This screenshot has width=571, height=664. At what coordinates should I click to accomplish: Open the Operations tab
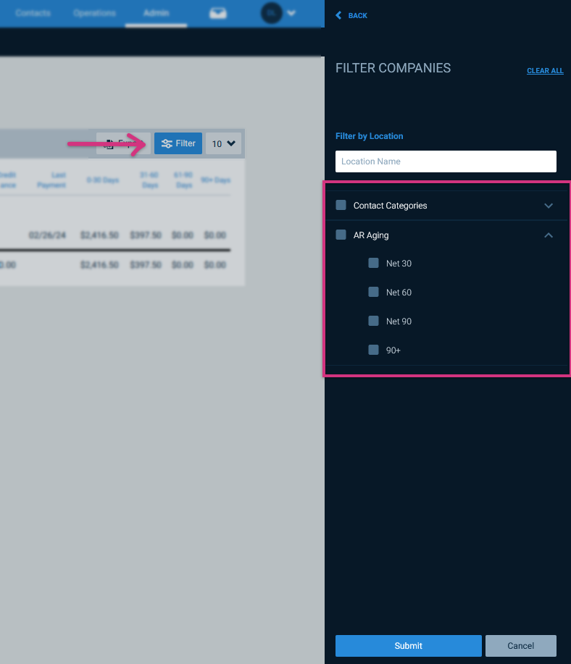point(94,13)
